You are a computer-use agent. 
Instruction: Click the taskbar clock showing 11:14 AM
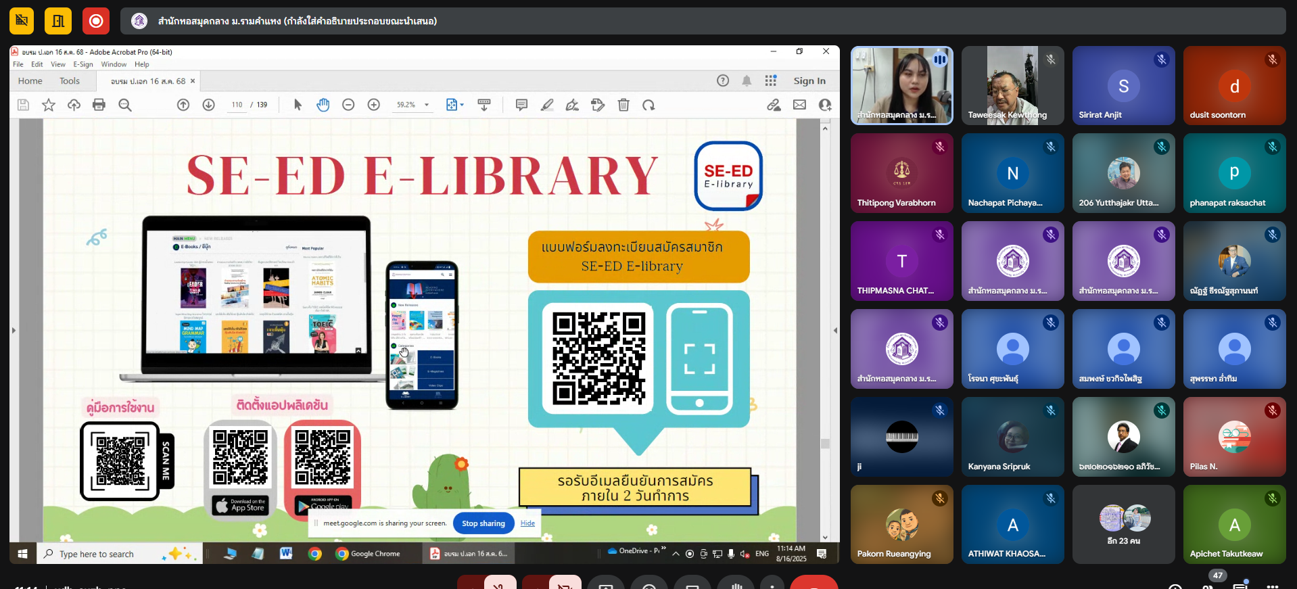click(x=791, y=554)
